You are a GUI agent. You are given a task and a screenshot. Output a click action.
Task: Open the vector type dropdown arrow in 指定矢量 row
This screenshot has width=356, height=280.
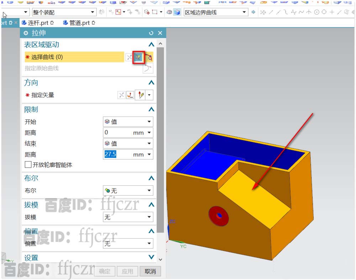149,95
